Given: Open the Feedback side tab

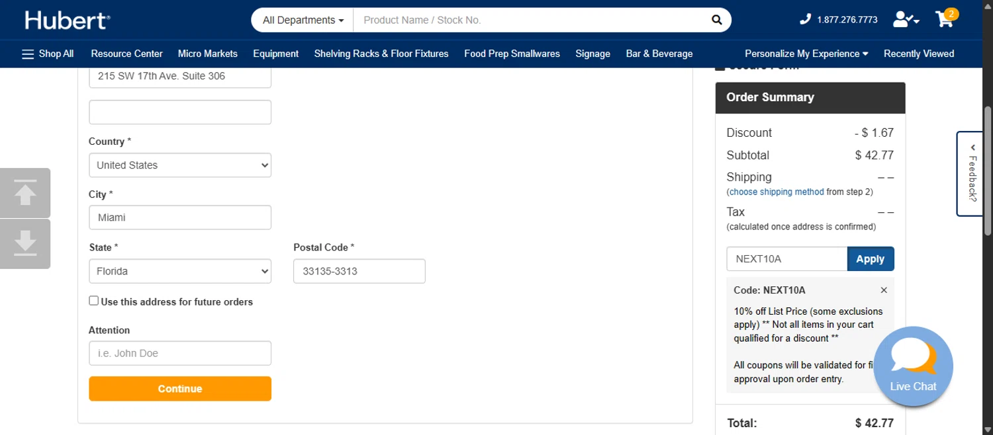Looking at the screenshot, I should tap(970, 174).
